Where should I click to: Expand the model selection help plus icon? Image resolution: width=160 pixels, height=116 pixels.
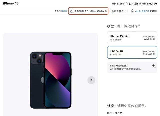(x=153, y=66)
